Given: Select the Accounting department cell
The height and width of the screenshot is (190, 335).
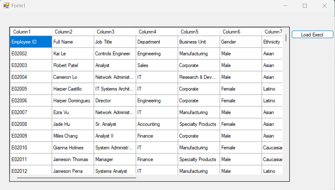Looking at the screenshot, I should 157,124.
